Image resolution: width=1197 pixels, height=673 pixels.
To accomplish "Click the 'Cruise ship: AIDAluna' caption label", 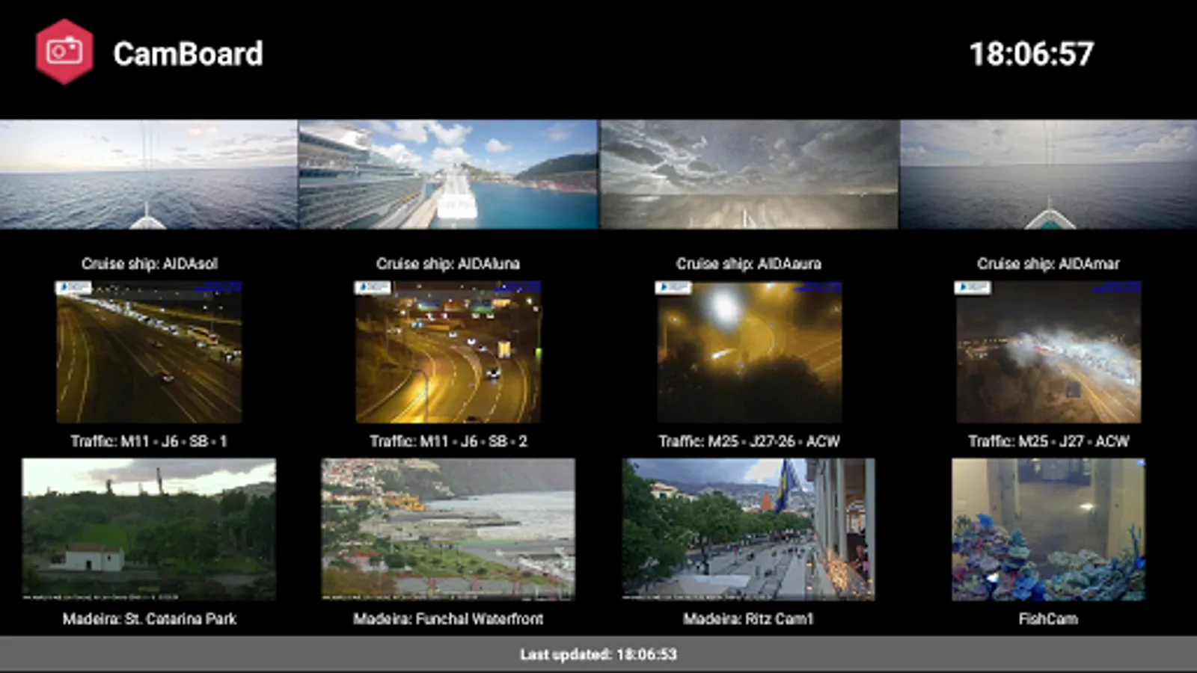I will pos(448,263).
